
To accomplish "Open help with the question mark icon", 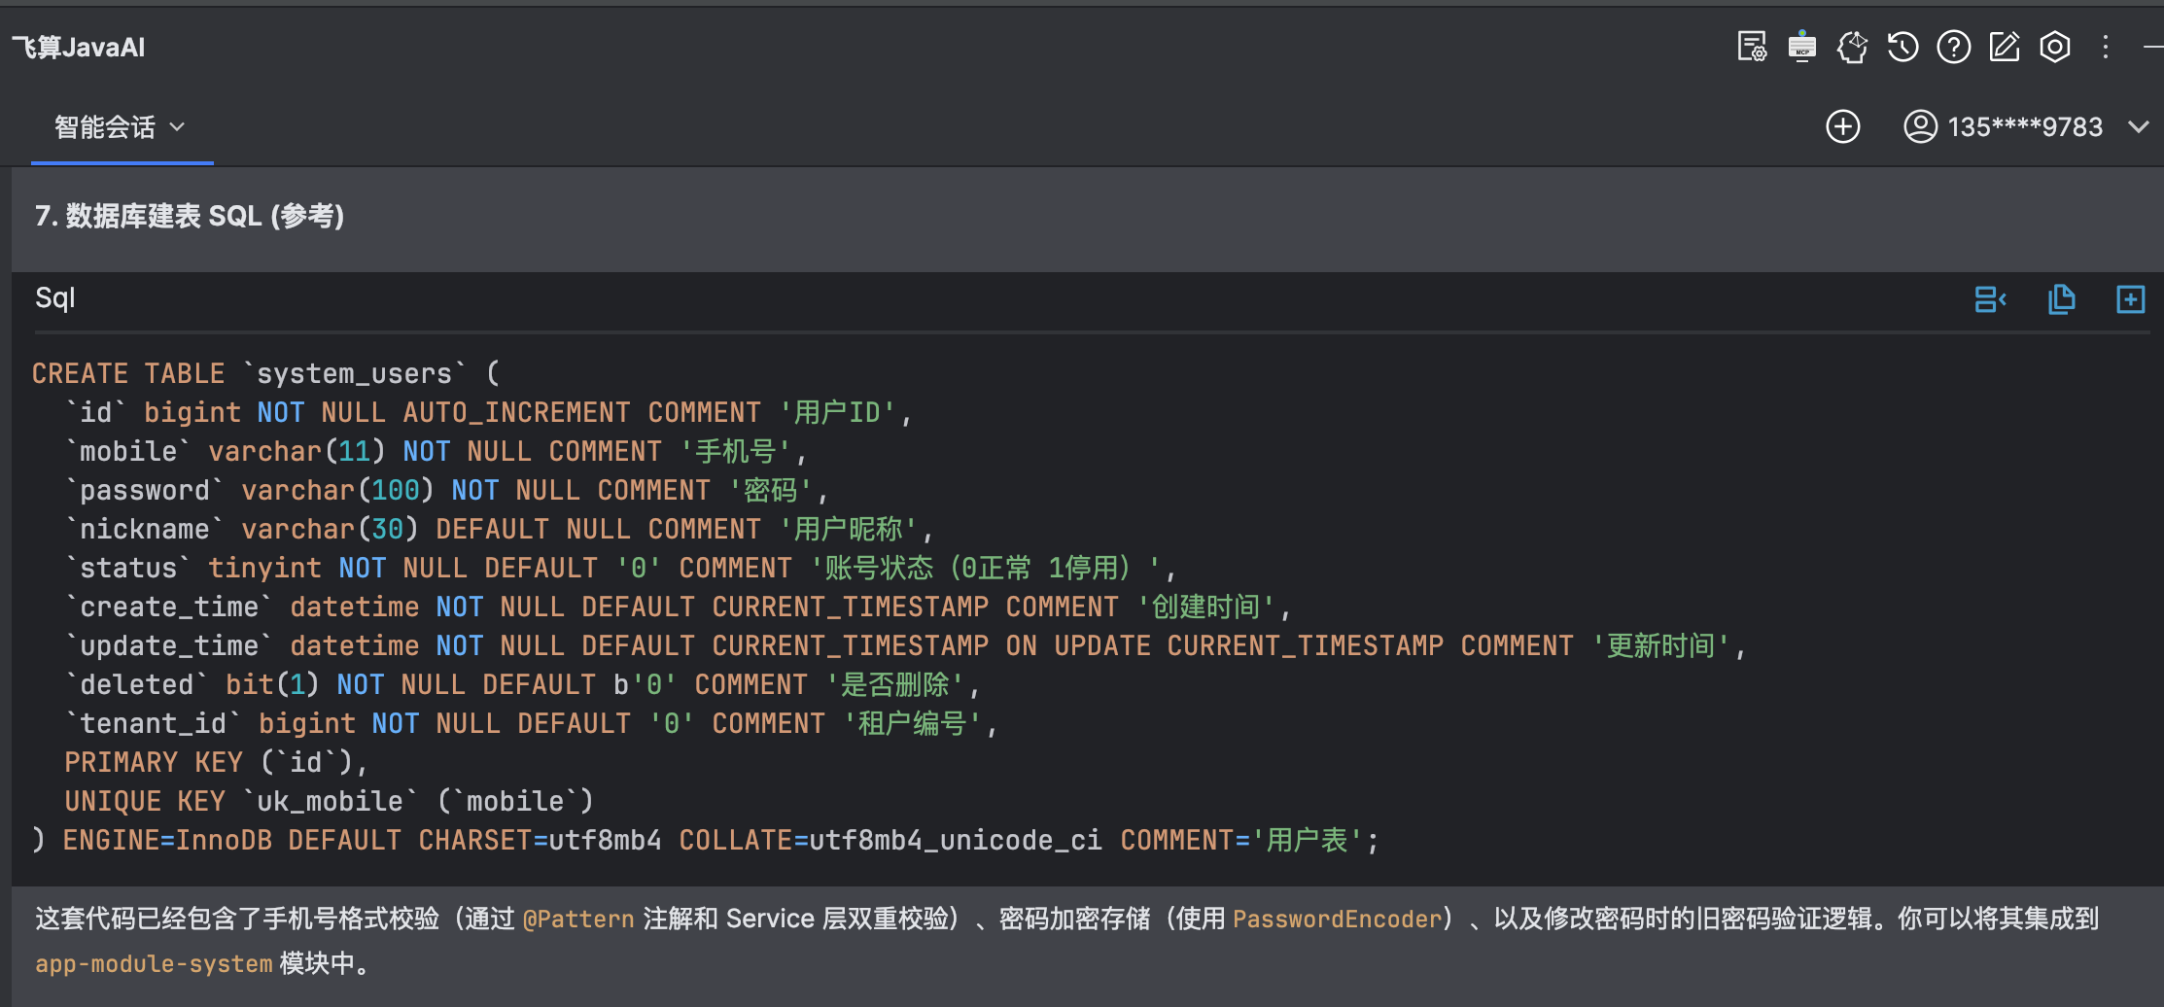I will point(1953,46).
